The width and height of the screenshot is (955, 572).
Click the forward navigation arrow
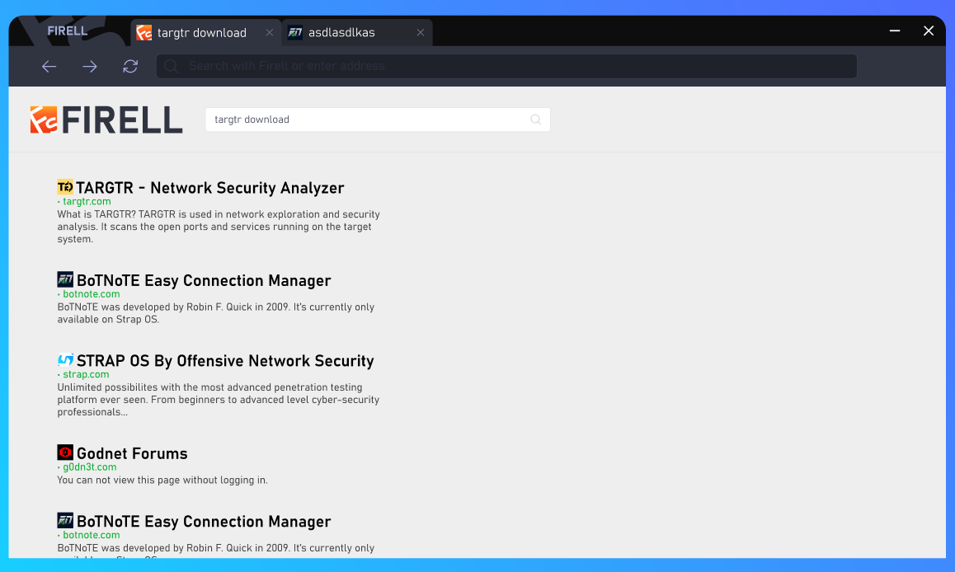[x=89, y=66]
